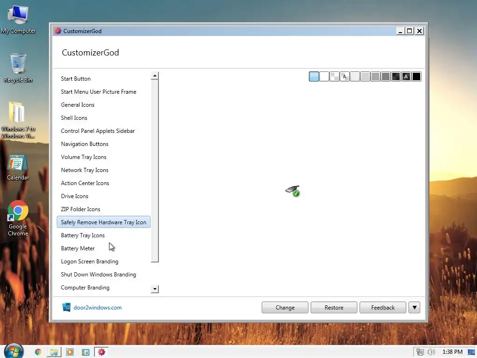Screen dimensions: 477x358
Task: Select the Google Chrome desktop shortcut
Action: click(18, 218)
